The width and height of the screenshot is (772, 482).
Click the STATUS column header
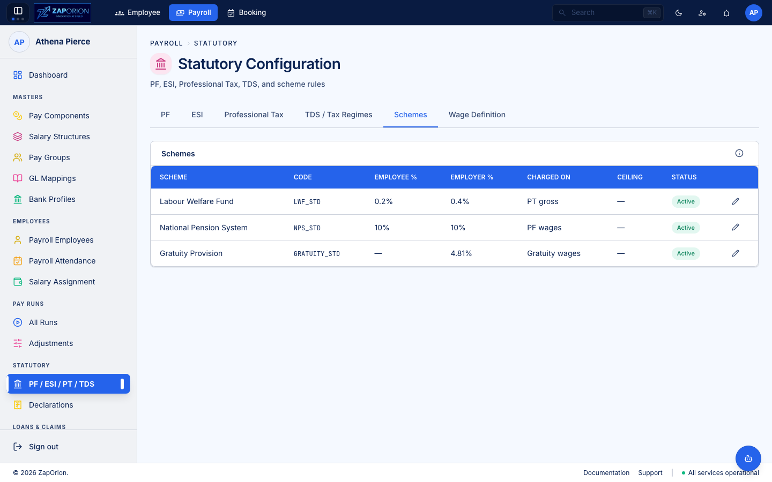(684, 177)
